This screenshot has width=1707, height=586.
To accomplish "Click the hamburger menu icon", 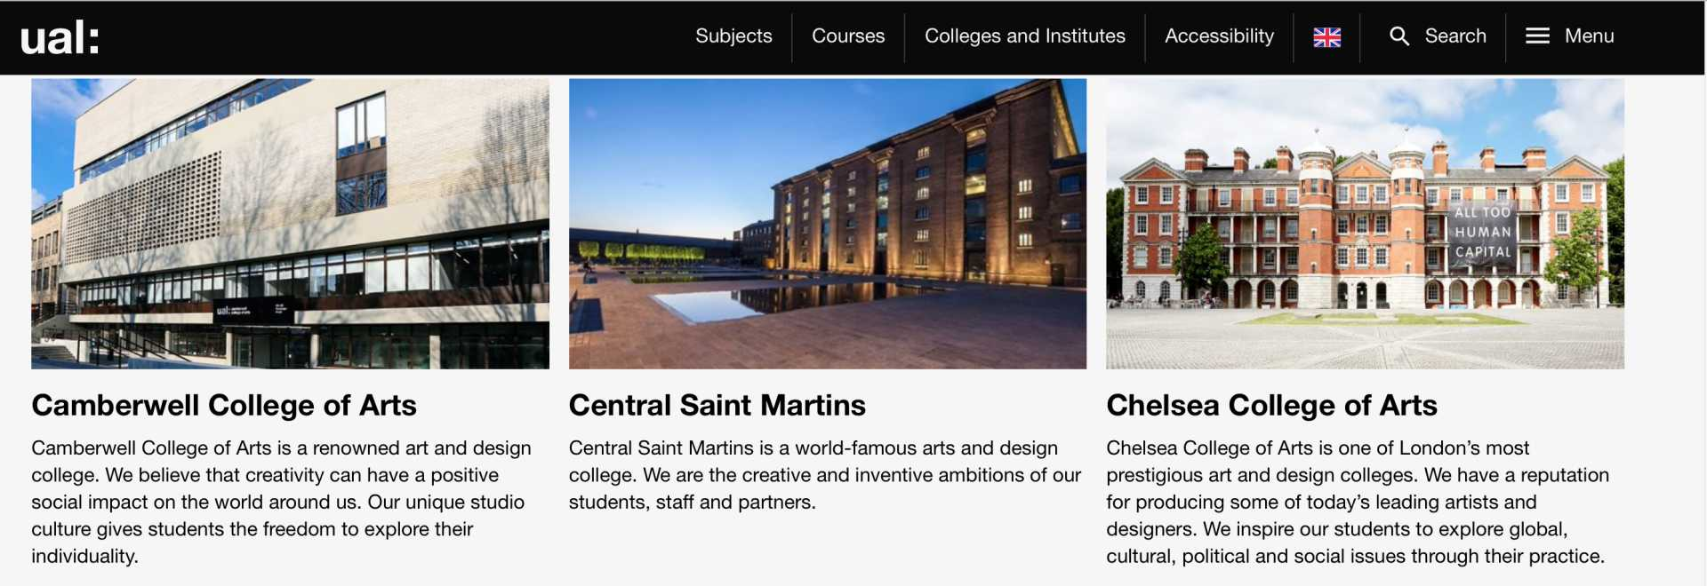I will 1537,36.
